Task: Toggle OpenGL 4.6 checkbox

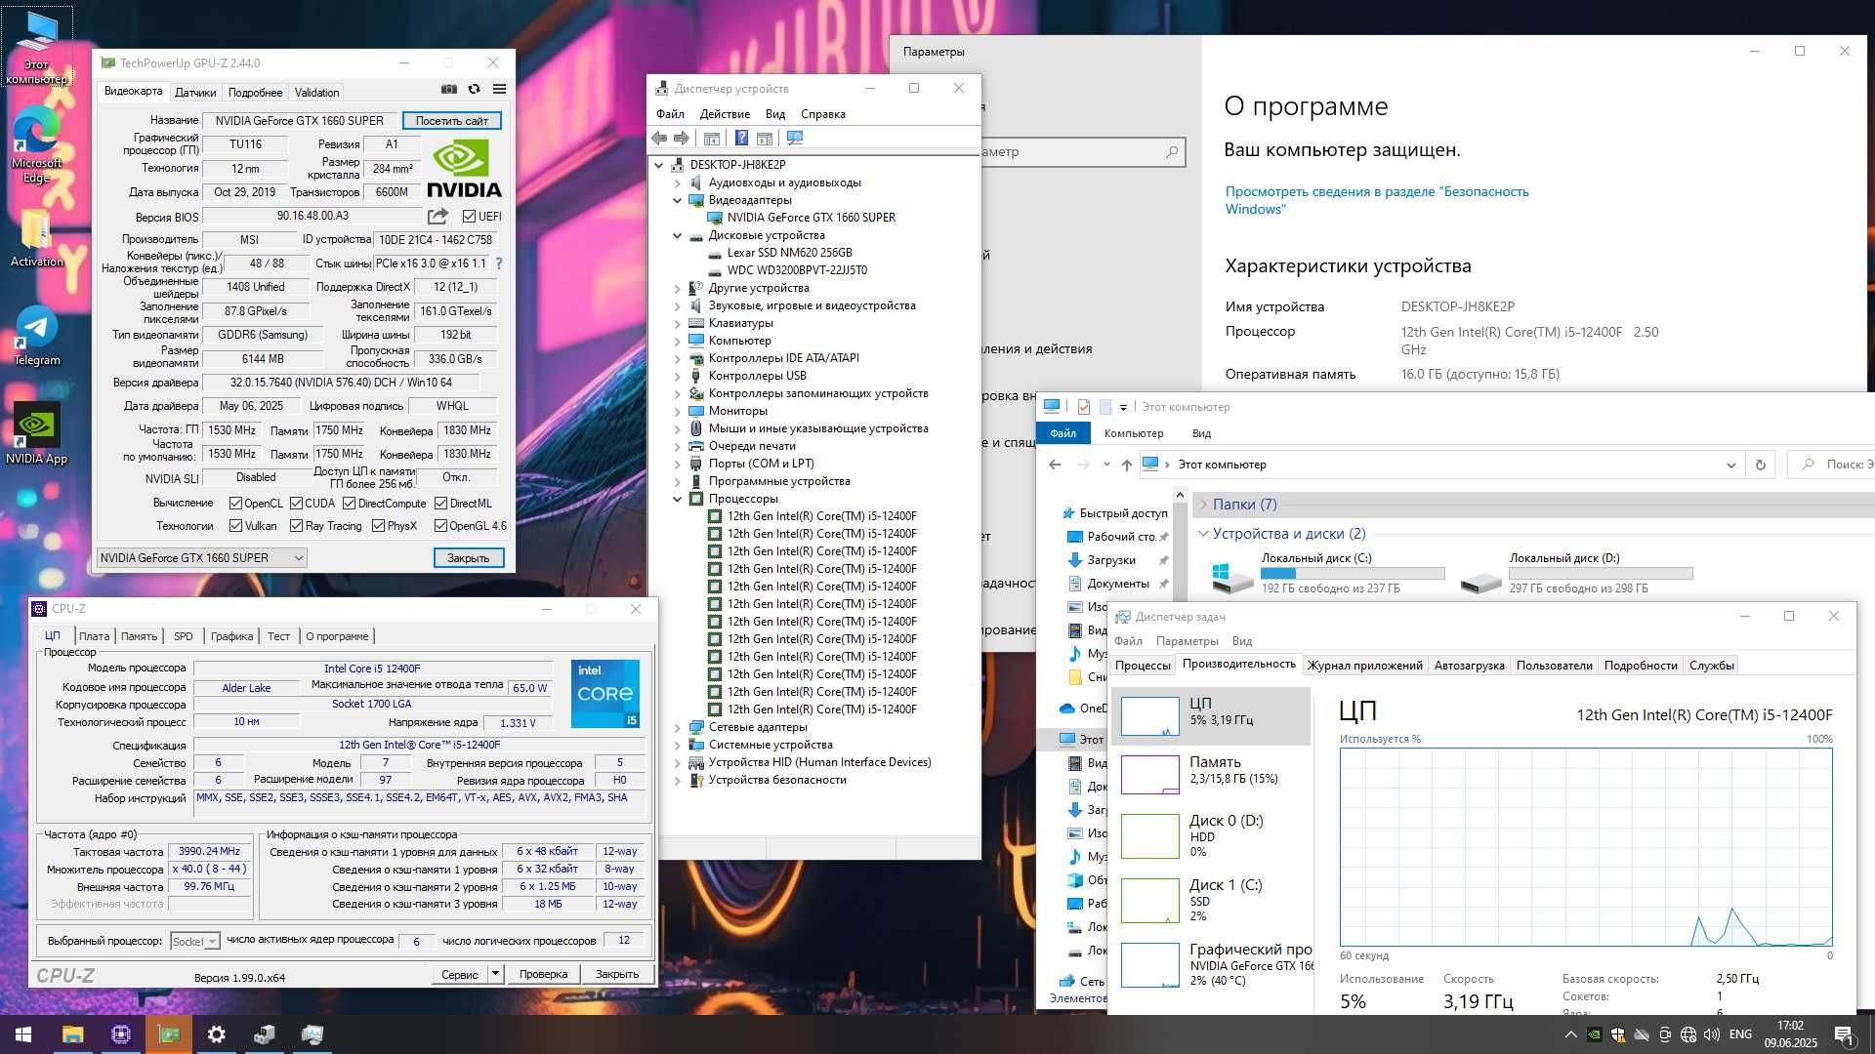Action: coord(440,526)
